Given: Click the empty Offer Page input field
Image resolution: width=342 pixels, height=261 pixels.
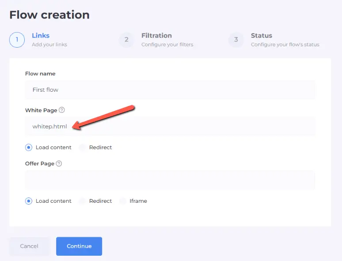Looking at the screenshot, I should click(x=170, y=180).
